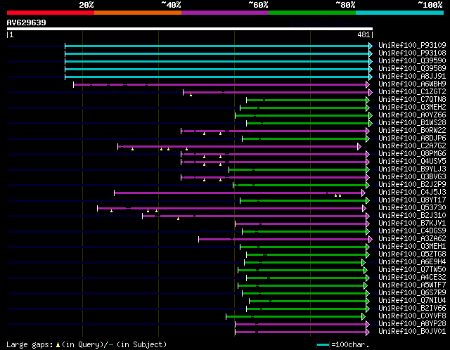Screen dimensions: 450x350
Task: Click the magenta arrowhead of UniRef100_Q53730 row
Action: [x=364, y=208]
